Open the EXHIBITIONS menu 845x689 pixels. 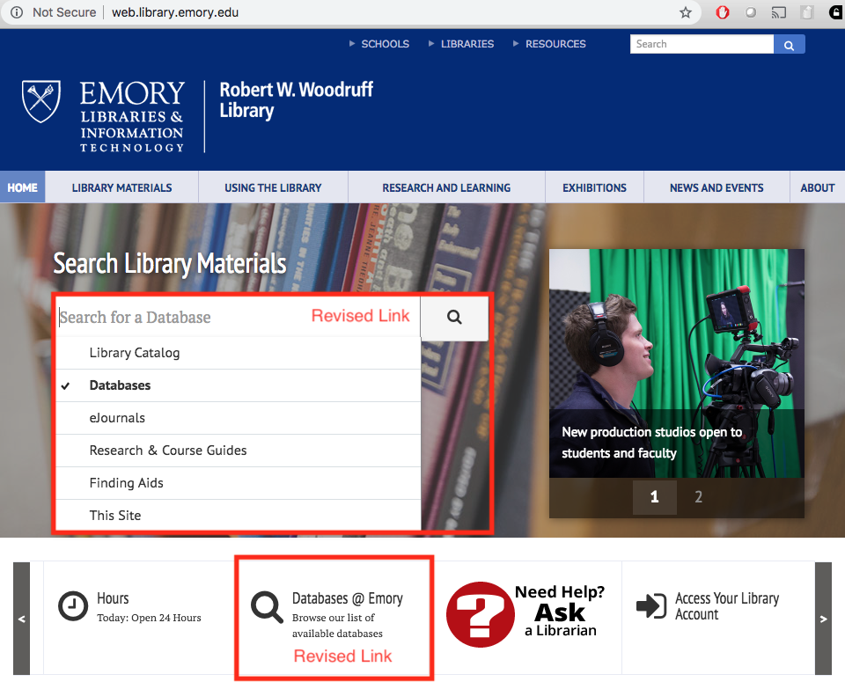point(594,187)
